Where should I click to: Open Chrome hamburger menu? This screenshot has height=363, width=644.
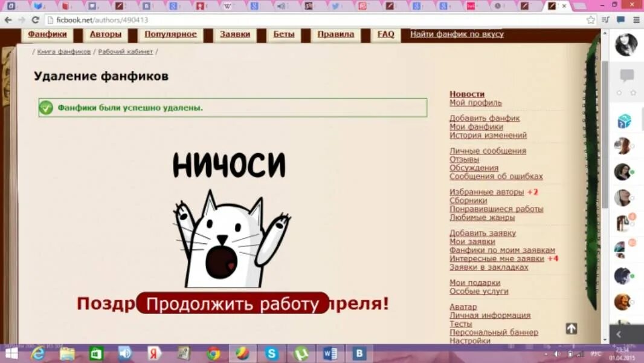coord(636,20)
